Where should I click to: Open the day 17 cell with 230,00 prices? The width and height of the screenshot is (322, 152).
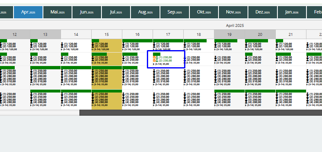(168, 59)
